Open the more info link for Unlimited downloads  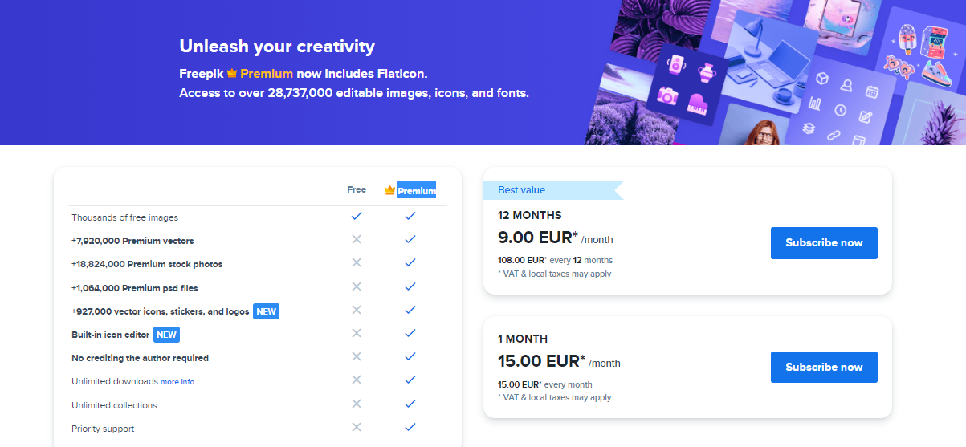177,382
